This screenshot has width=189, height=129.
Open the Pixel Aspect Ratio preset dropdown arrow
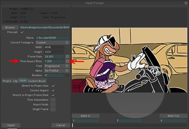pyautogui.click(x=67, y=61)
